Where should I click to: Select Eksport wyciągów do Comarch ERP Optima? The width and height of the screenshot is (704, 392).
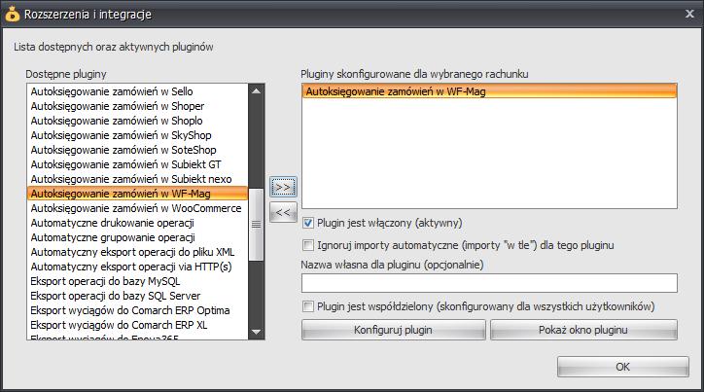[137, 310]
